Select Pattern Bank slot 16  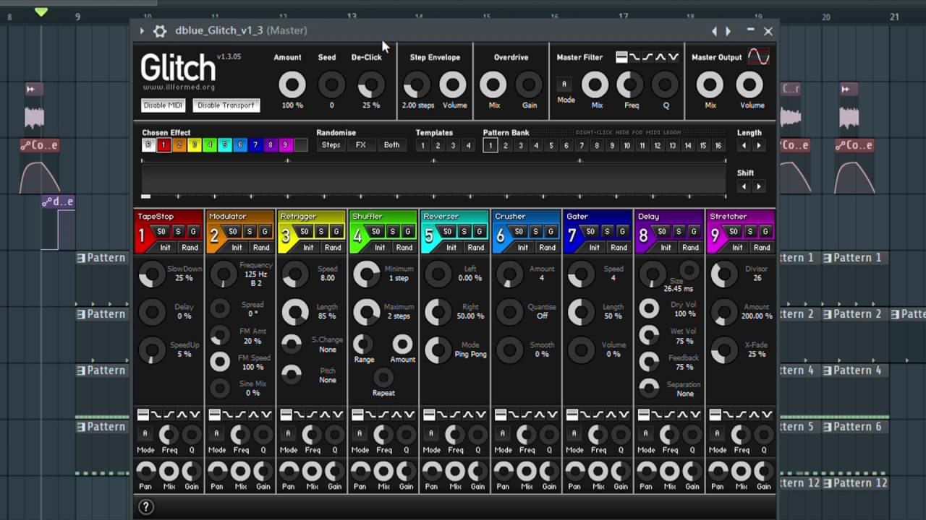(x=718, y=145)
